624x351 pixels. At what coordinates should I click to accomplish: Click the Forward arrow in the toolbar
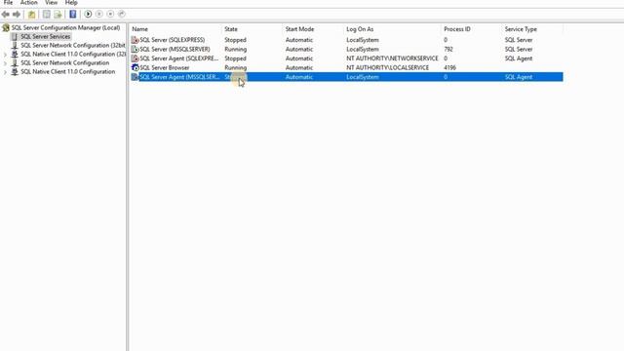(17, 15)
